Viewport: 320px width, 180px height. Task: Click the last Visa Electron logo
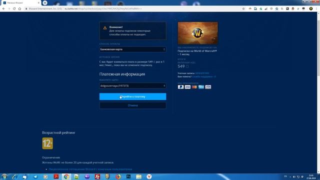208,87
